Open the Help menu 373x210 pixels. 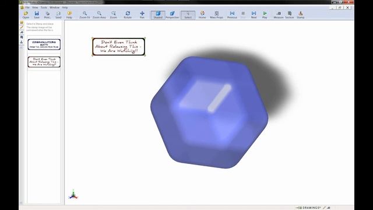point(65,8)
